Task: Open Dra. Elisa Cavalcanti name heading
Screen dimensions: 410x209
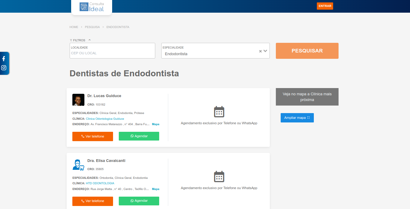Action: [x=106, y=161]
